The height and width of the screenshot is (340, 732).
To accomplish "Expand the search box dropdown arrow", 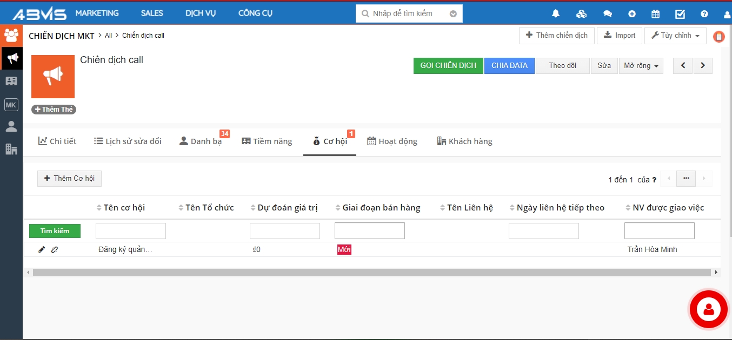I will (453, 14).
